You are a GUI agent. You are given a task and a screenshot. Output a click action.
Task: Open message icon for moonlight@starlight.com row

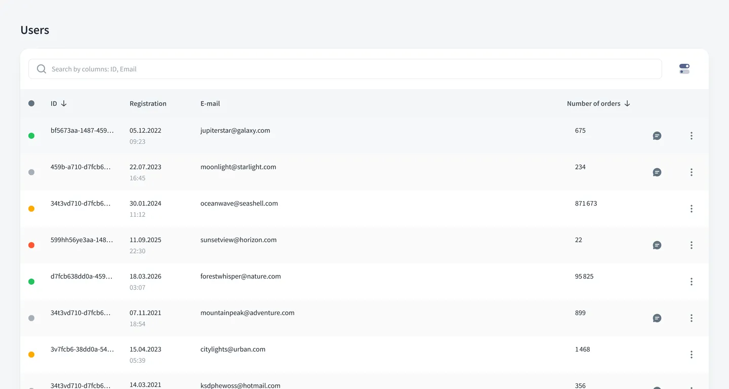click(657, 172)
